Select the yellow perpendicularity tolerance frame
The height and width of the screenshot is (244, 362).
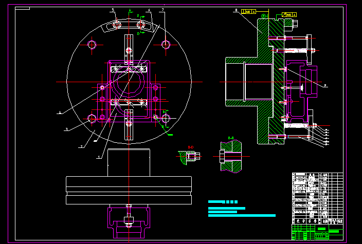point(249,11)
